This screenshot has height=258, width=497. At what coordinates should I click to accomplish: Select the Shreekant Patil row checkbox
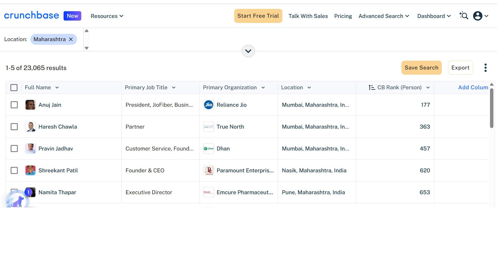(14, 171)
